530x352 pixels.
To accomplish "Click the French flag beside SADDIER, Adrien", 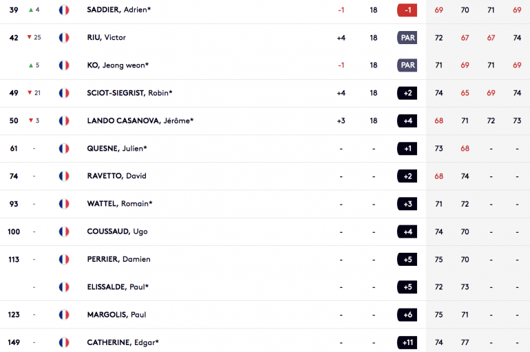I will tap(64, 10).
